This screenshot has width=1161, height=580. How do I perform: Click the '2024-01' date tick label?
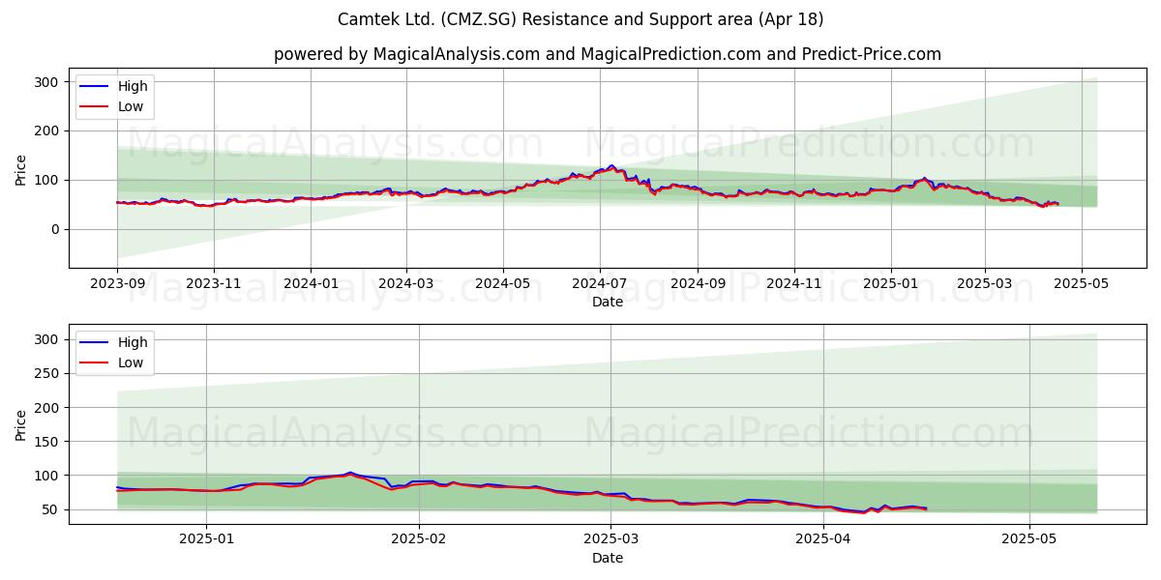pyautogui.click(x=311, y=283)
